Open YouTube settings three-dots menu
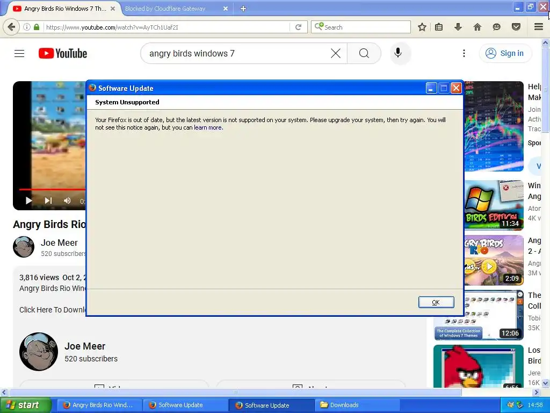The image size is (550, 413). (464, 53)
